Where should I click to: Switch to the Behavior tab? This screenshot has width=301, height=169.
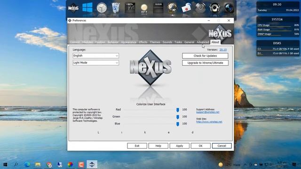coord(113,42)
